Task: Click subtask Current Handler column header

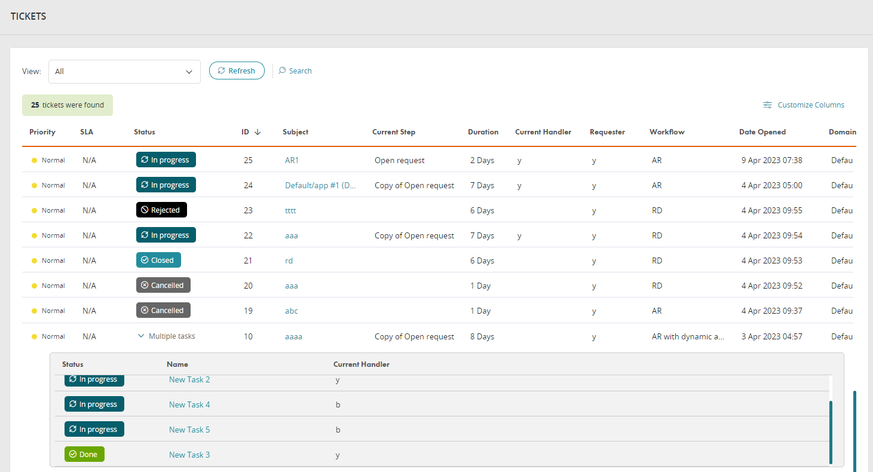Action: pyautogui.click(x=362, y=364)
